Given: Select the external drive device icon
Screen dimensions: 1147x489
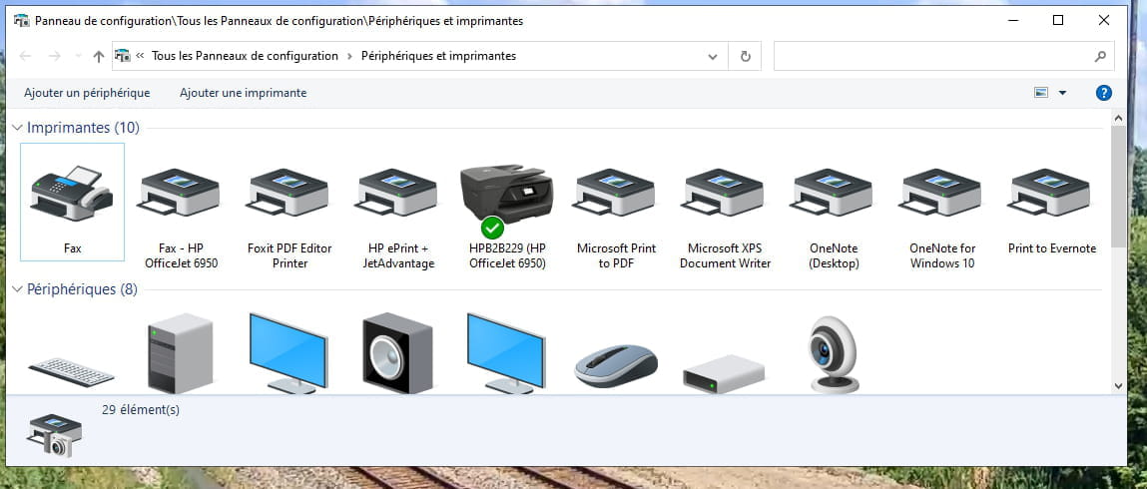Looking at the screenshot, I should (724, 375).
